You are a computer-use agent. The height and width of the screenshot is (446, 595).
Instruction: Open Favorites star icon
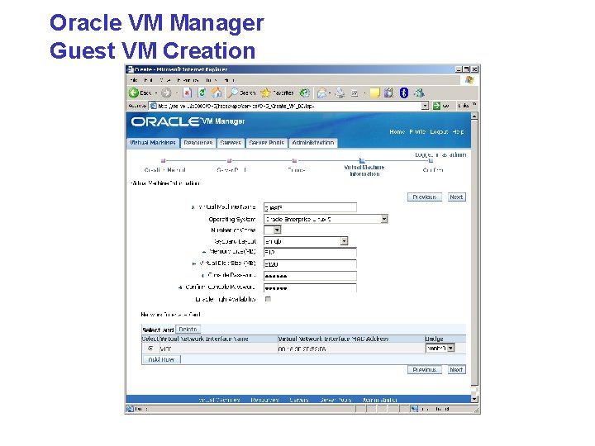coord(278,93)
